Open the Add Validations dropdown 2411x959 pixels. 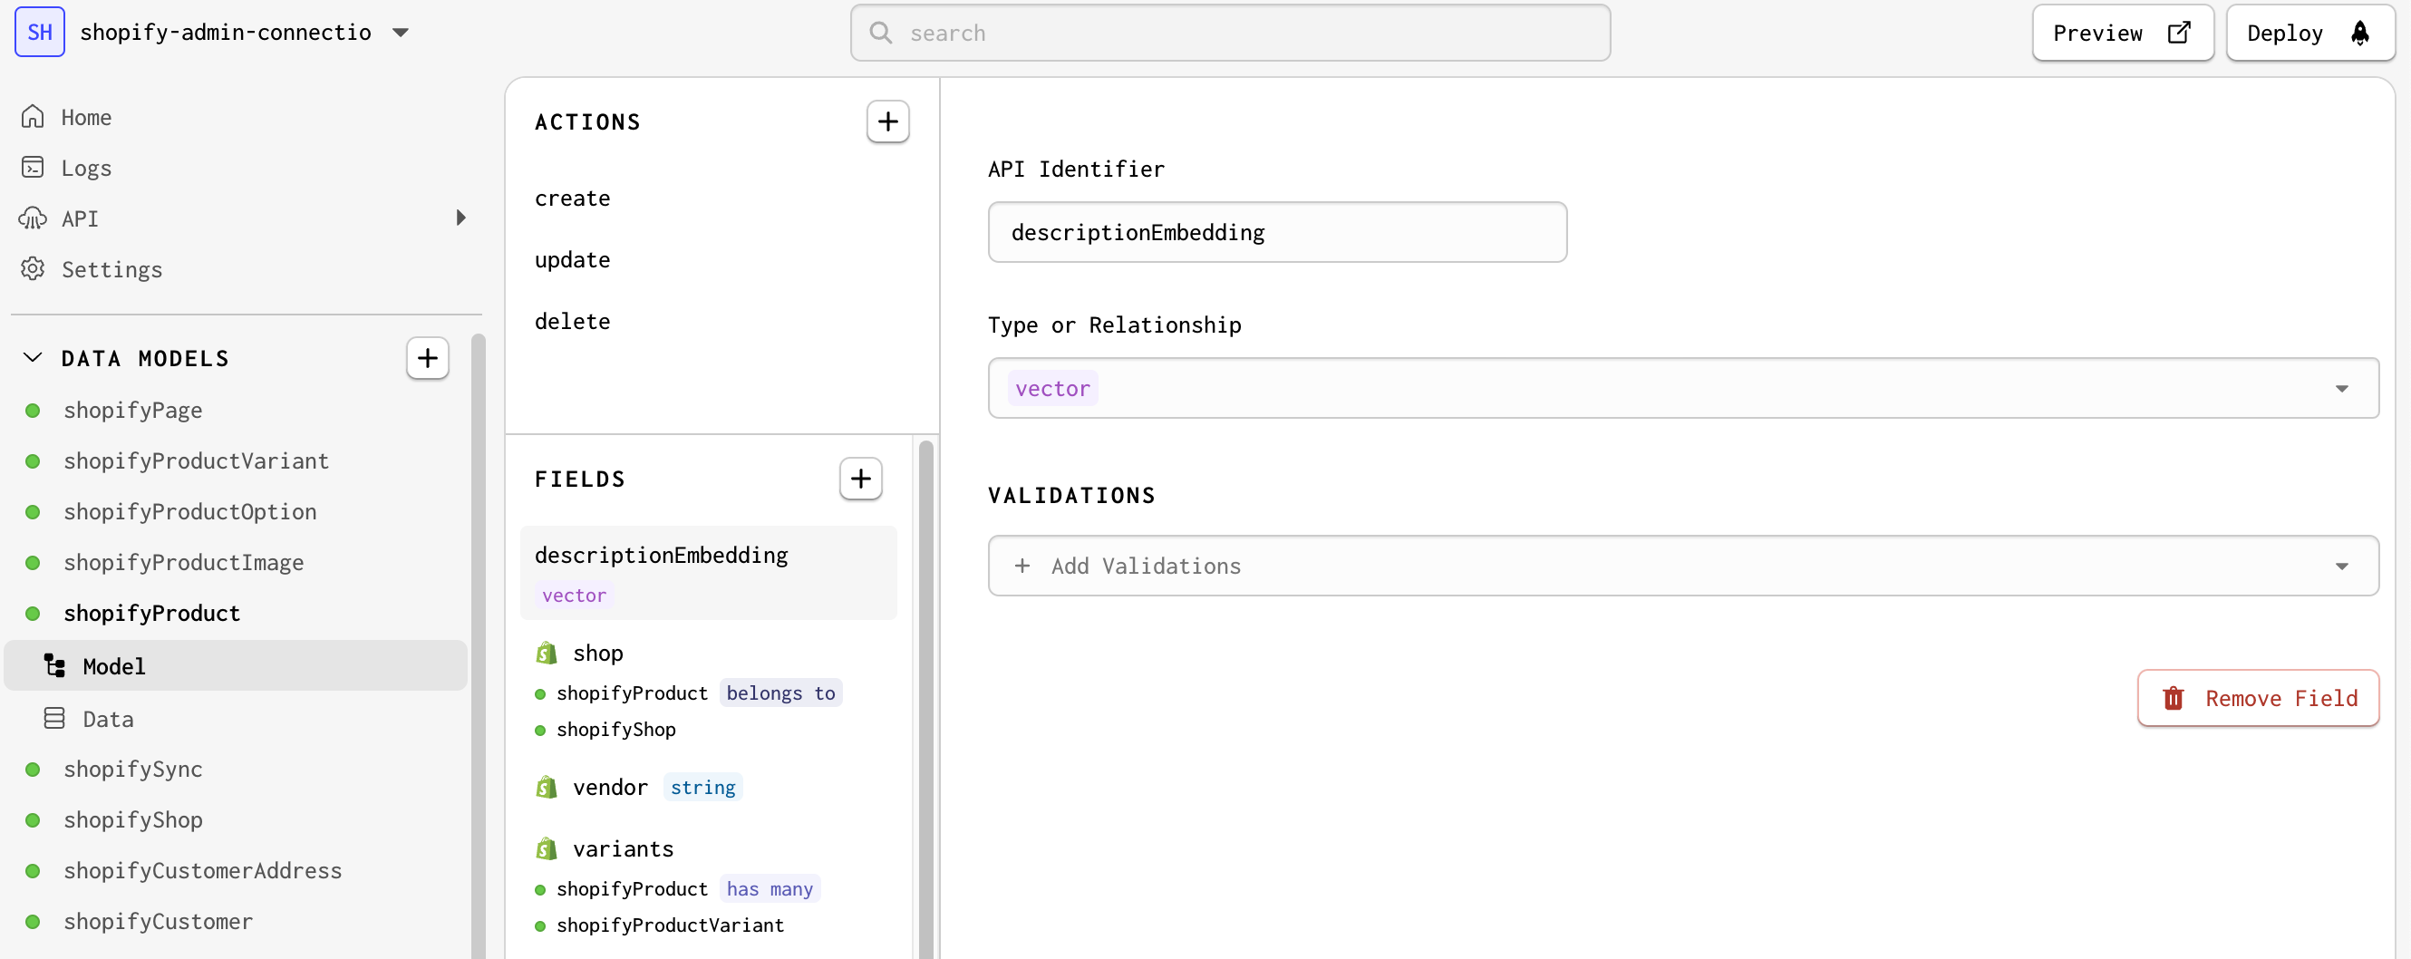tap(1683, 565)
